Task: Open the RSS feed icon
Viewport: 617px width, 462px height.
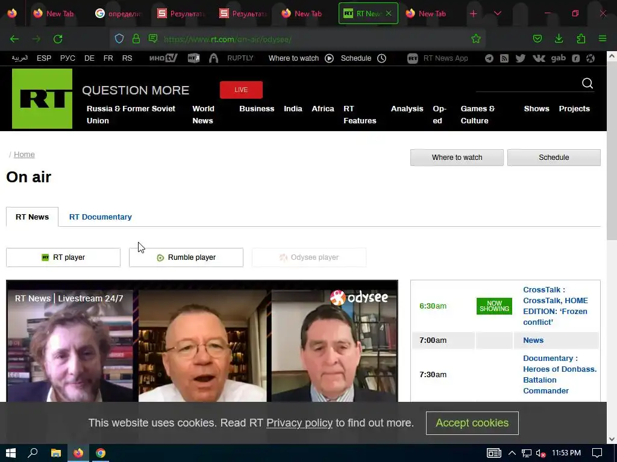Action: (x=504, y=58)
